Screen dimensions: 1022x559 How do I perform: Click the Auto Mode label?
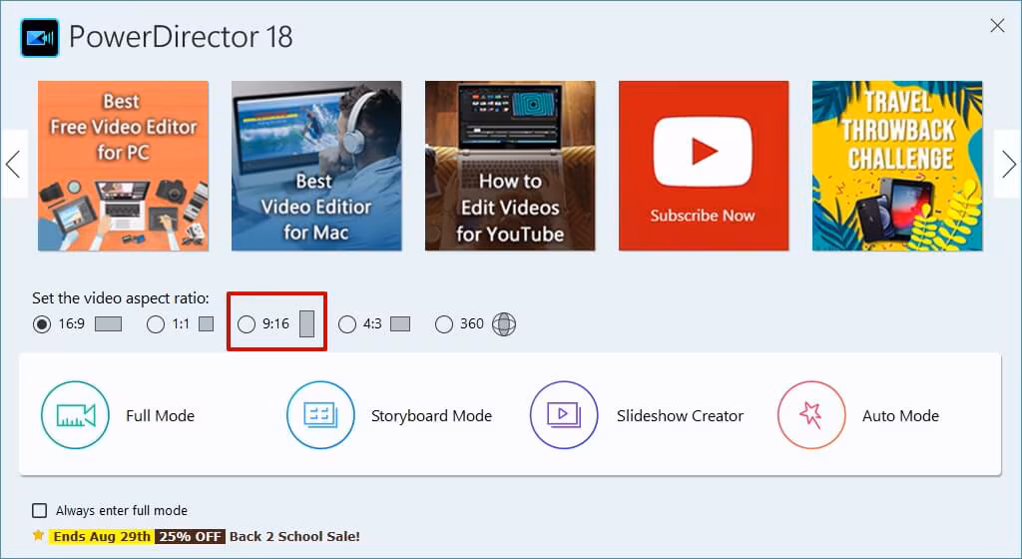click(901, 415)
